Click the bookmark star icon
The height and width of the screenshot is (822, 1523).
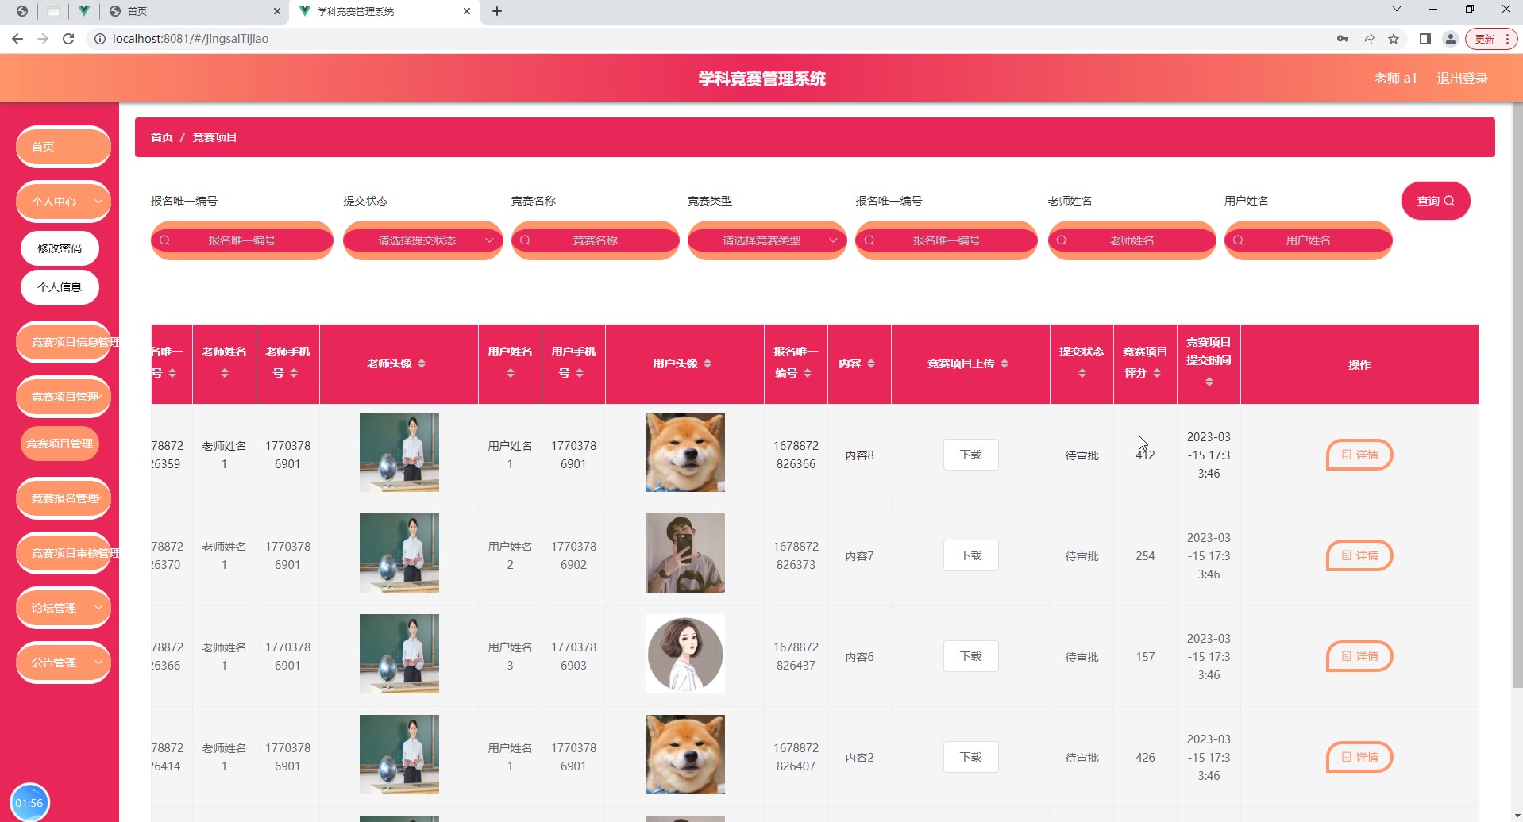1394,39
